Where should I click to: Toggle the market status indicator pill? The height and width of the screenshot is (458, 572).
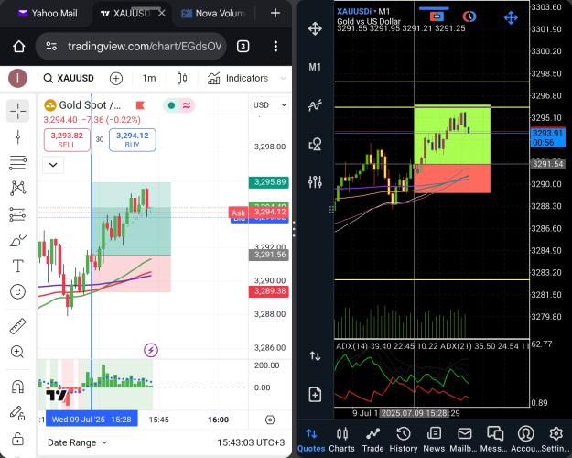point(178,105)
